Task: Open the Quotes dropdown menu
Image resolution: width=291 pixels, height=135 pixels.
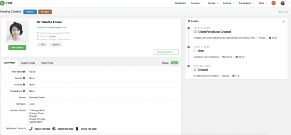Action: coord(213,3)
